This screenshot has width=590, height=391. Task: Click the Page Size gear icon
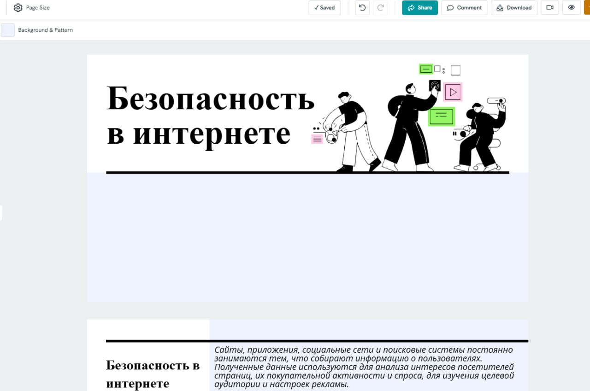tap(18, 8)
